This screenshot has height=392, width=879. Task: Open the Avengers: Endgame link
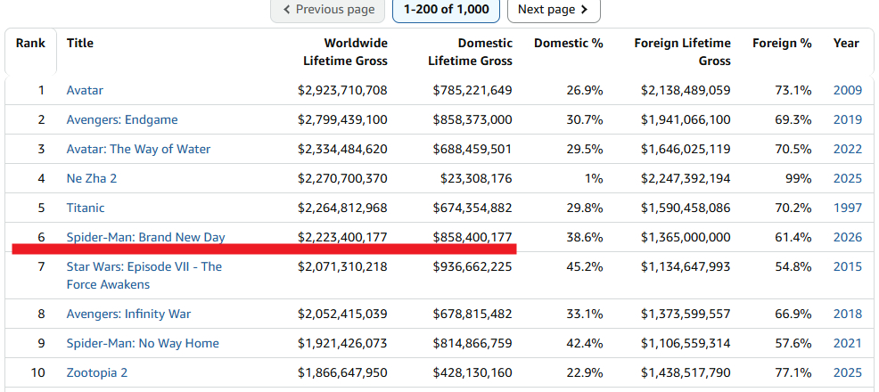pos(122,120)
